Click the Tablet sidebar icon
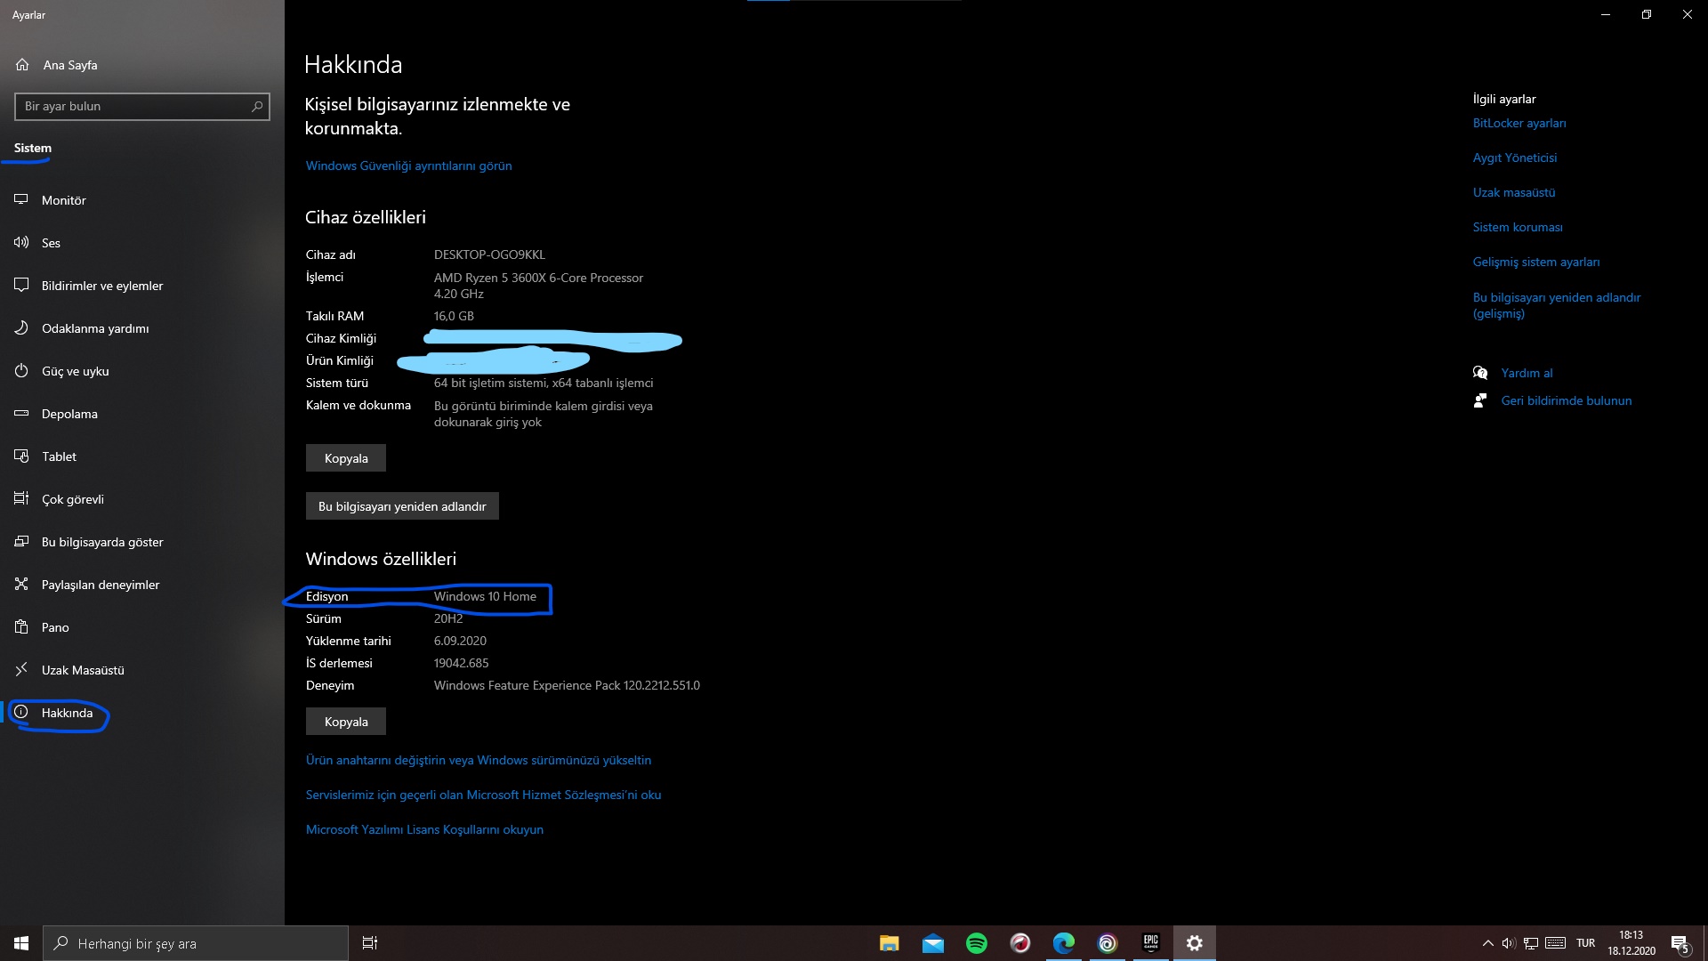Viewport: 1708px width, 961px height. pos(21,456)
